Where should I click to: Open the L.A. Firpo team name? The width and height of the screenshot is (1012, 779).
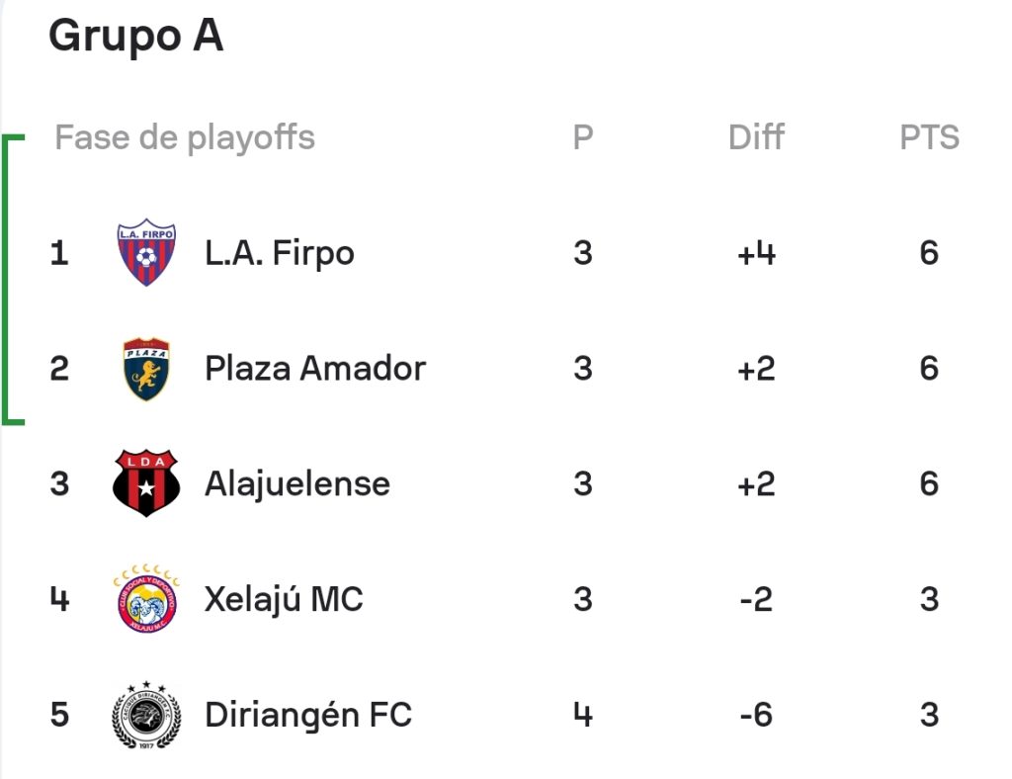click(x=280, y=253)
